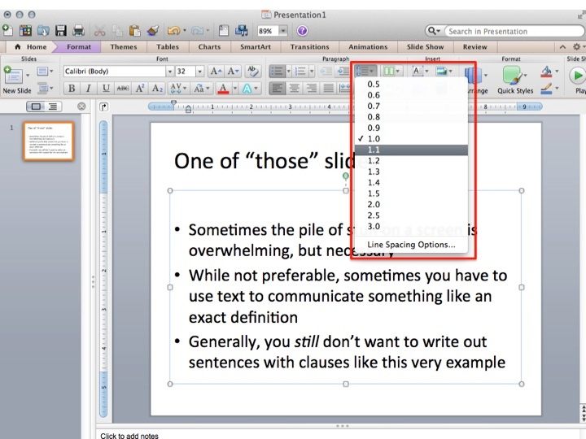Open the template gallery icon

[x=25, y=31]
